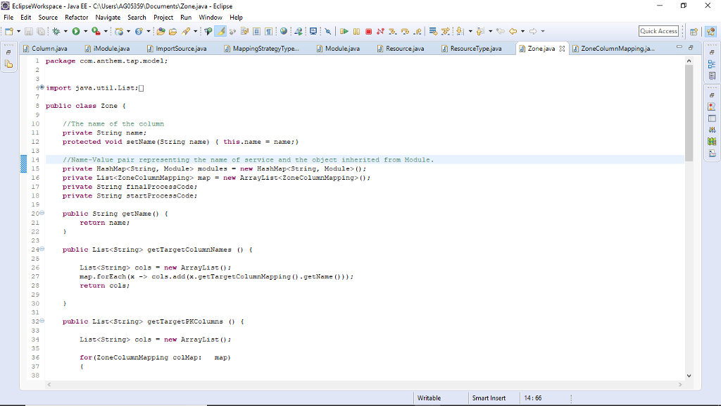Open the Refactor menu

point(76,18)
